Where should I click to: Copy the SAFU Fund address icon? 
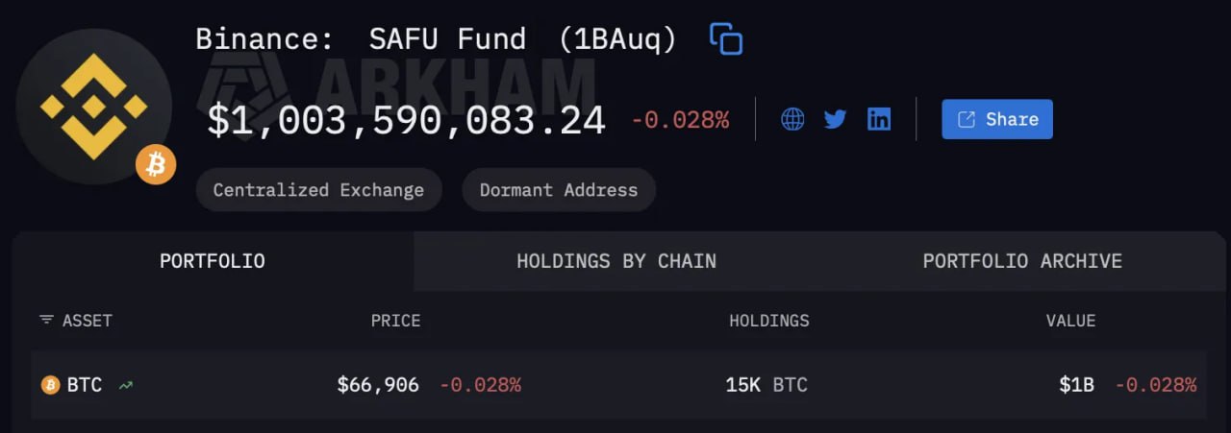pyautogui.click(x=726, y=39)
